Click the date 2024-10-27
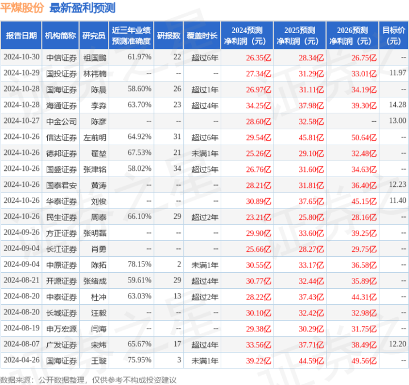Screen dimensions: 409x385 click(x=22, y=120)
